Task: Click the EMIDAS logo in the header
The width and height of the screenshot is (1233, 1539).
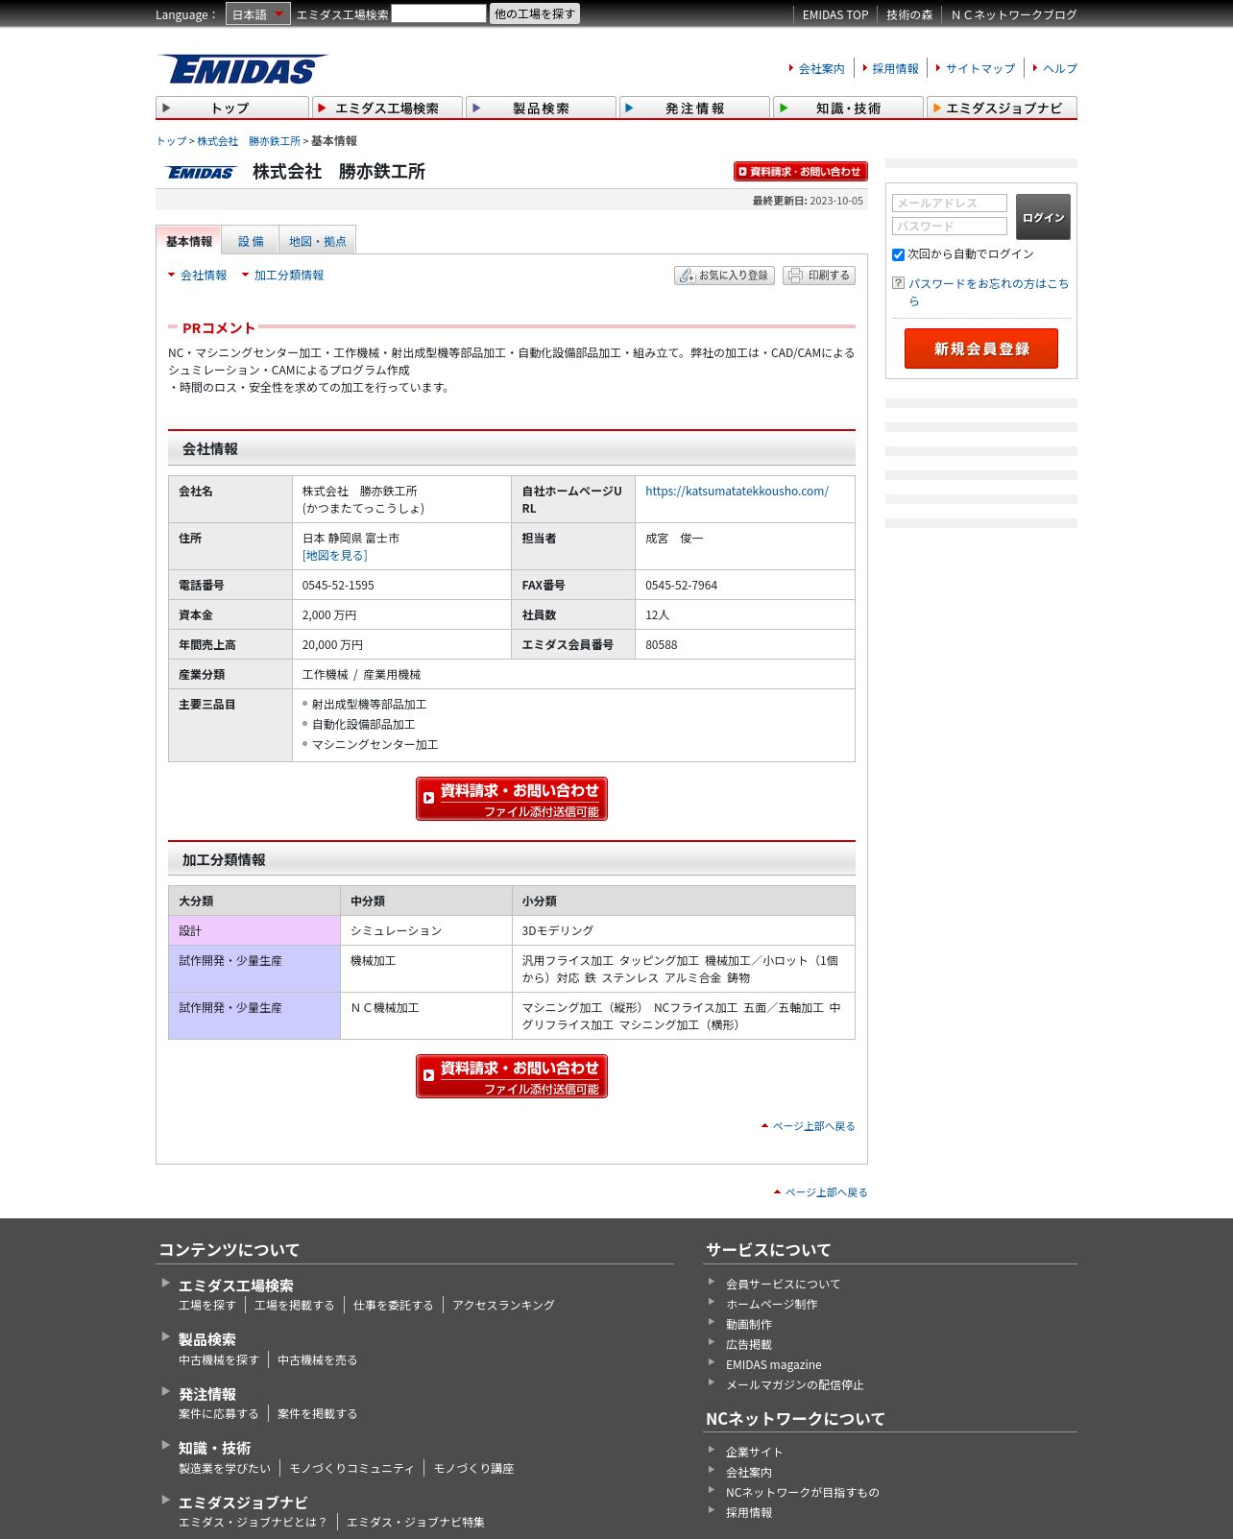Action: coord(242,69)
